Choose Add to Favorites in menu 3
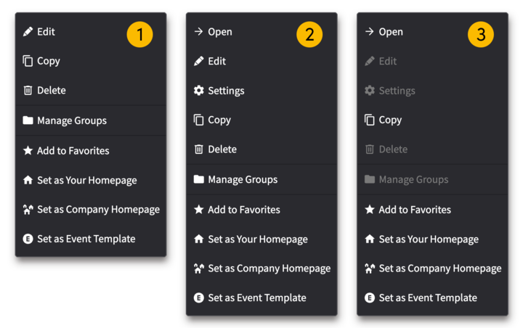The height and width of the screenshot is (328, 523). (x=414, y=210)
